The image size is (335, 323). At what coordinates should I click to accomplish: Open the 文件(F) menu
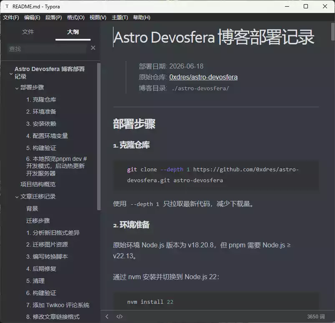[11, 17]
